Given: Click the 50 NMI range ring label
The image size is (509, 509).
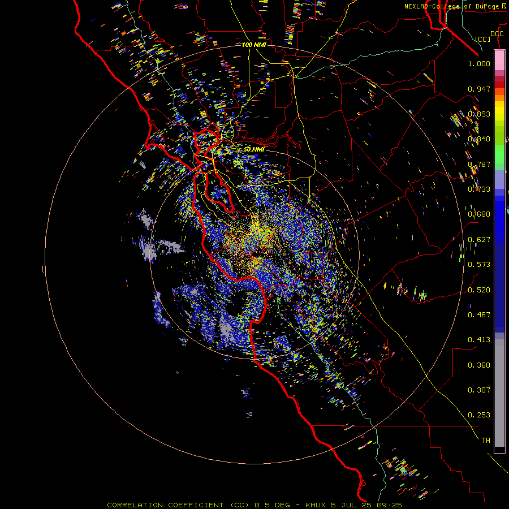Looking at the screenshot, I should click(254, 149).
